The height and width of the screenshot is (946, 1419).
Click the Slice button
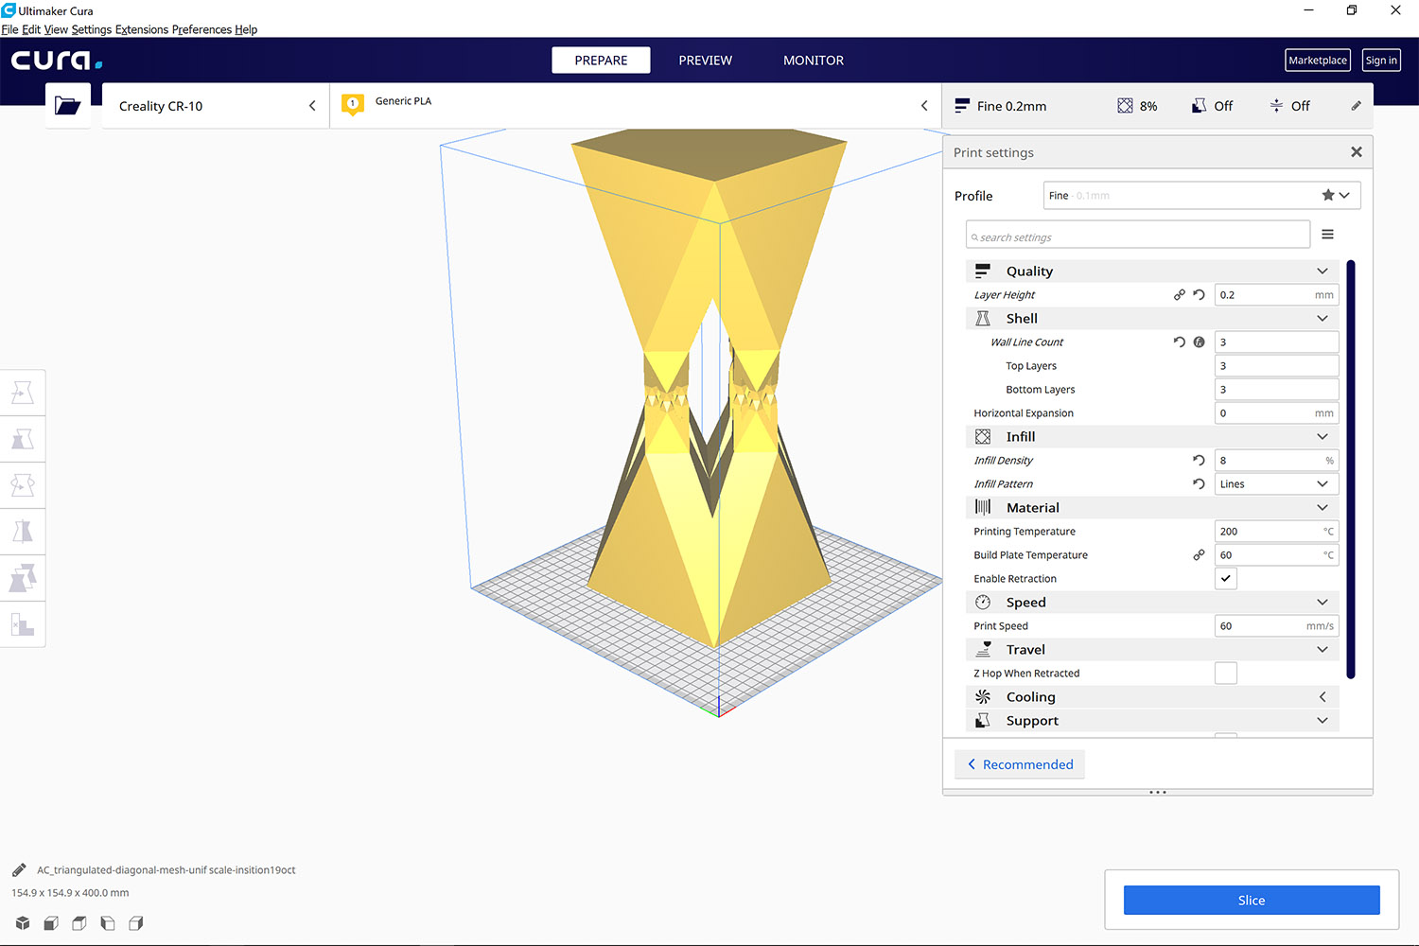point(1251,900)
